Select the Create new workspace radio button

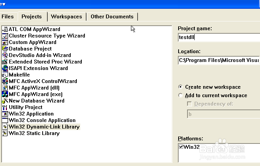point(181,87)
